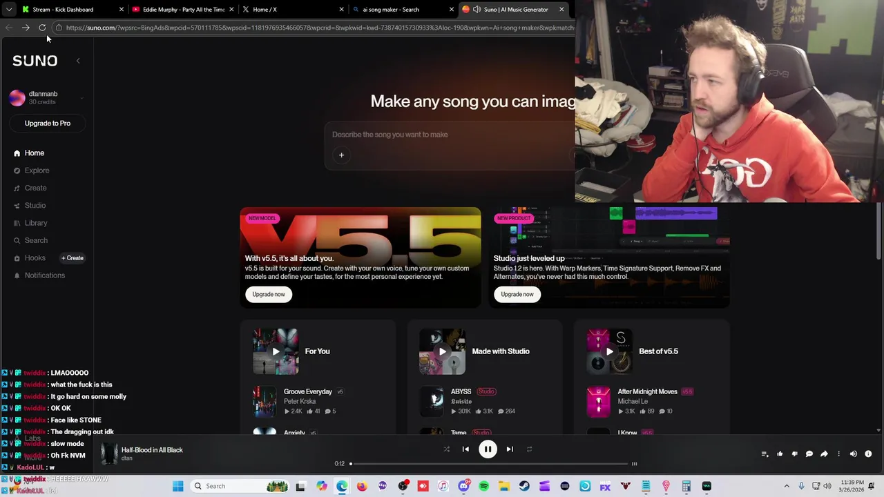Open Spotify from the taskbar
The height and width of the screenshot is (497, 884).
pyautogui.click(x=483, y=487)
